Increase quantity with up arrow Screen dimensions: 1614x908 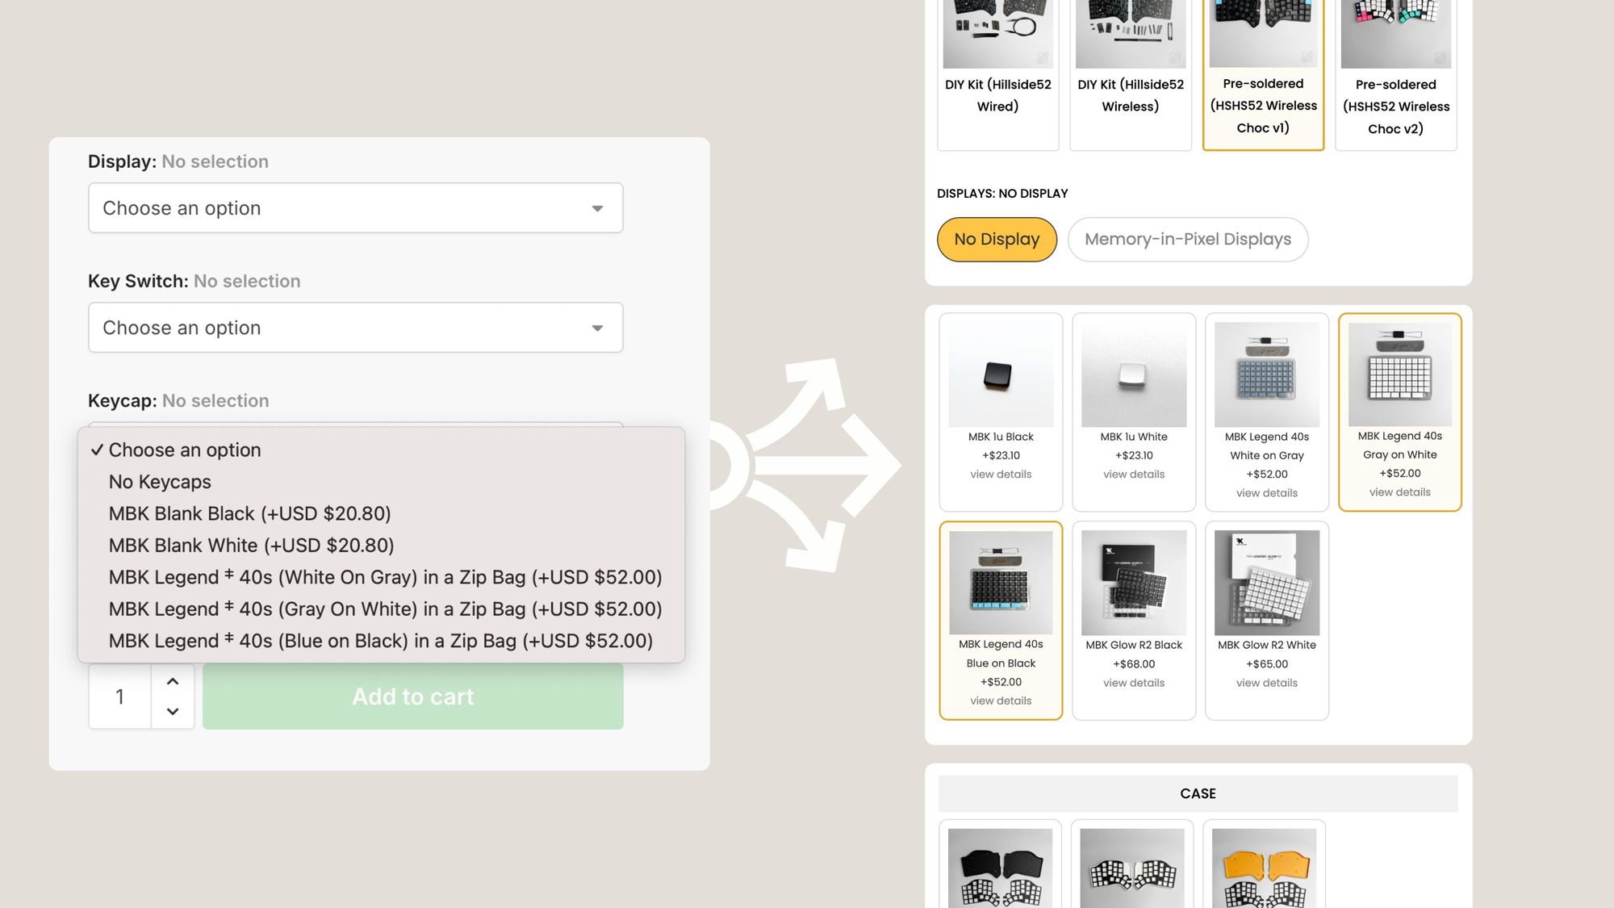pos(173,681)
